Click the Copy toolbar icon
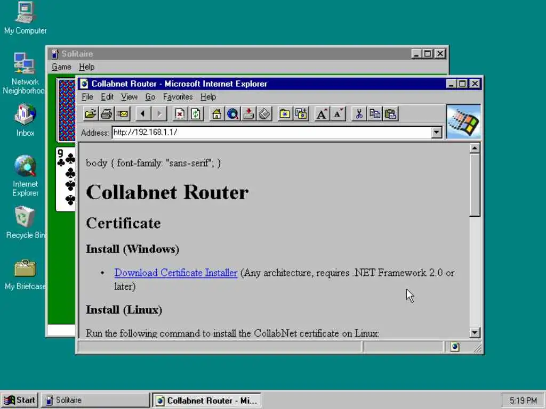546x409 pixels. (x=375, y=114)
